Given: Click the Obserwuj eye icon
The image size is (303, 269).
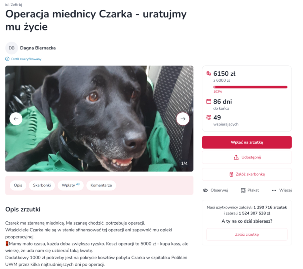Looking at the screenshot, I should pos(205,190).
